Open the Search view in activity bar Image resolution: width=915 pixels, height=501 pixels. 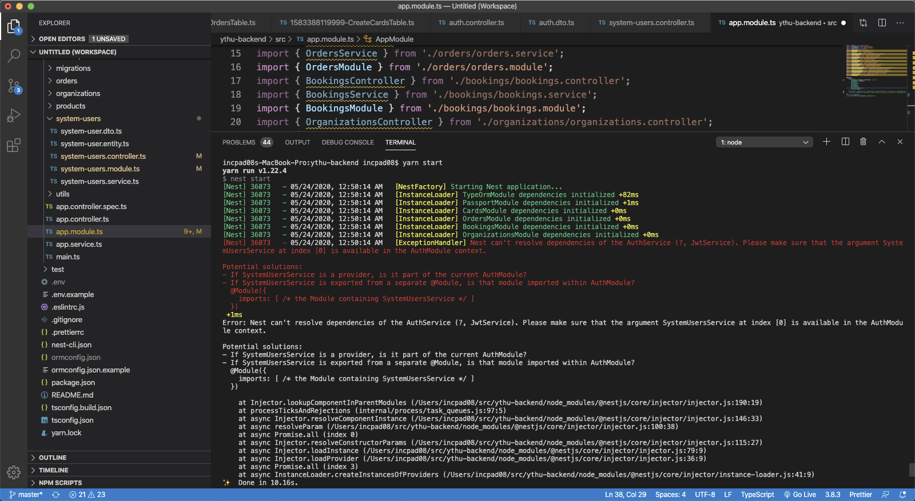[14, 56]
